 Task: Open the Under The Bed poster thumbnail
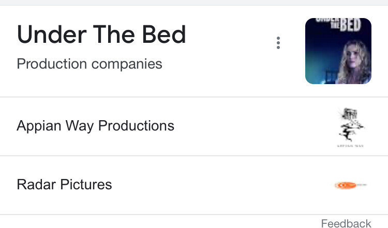[x=338, y=51]
